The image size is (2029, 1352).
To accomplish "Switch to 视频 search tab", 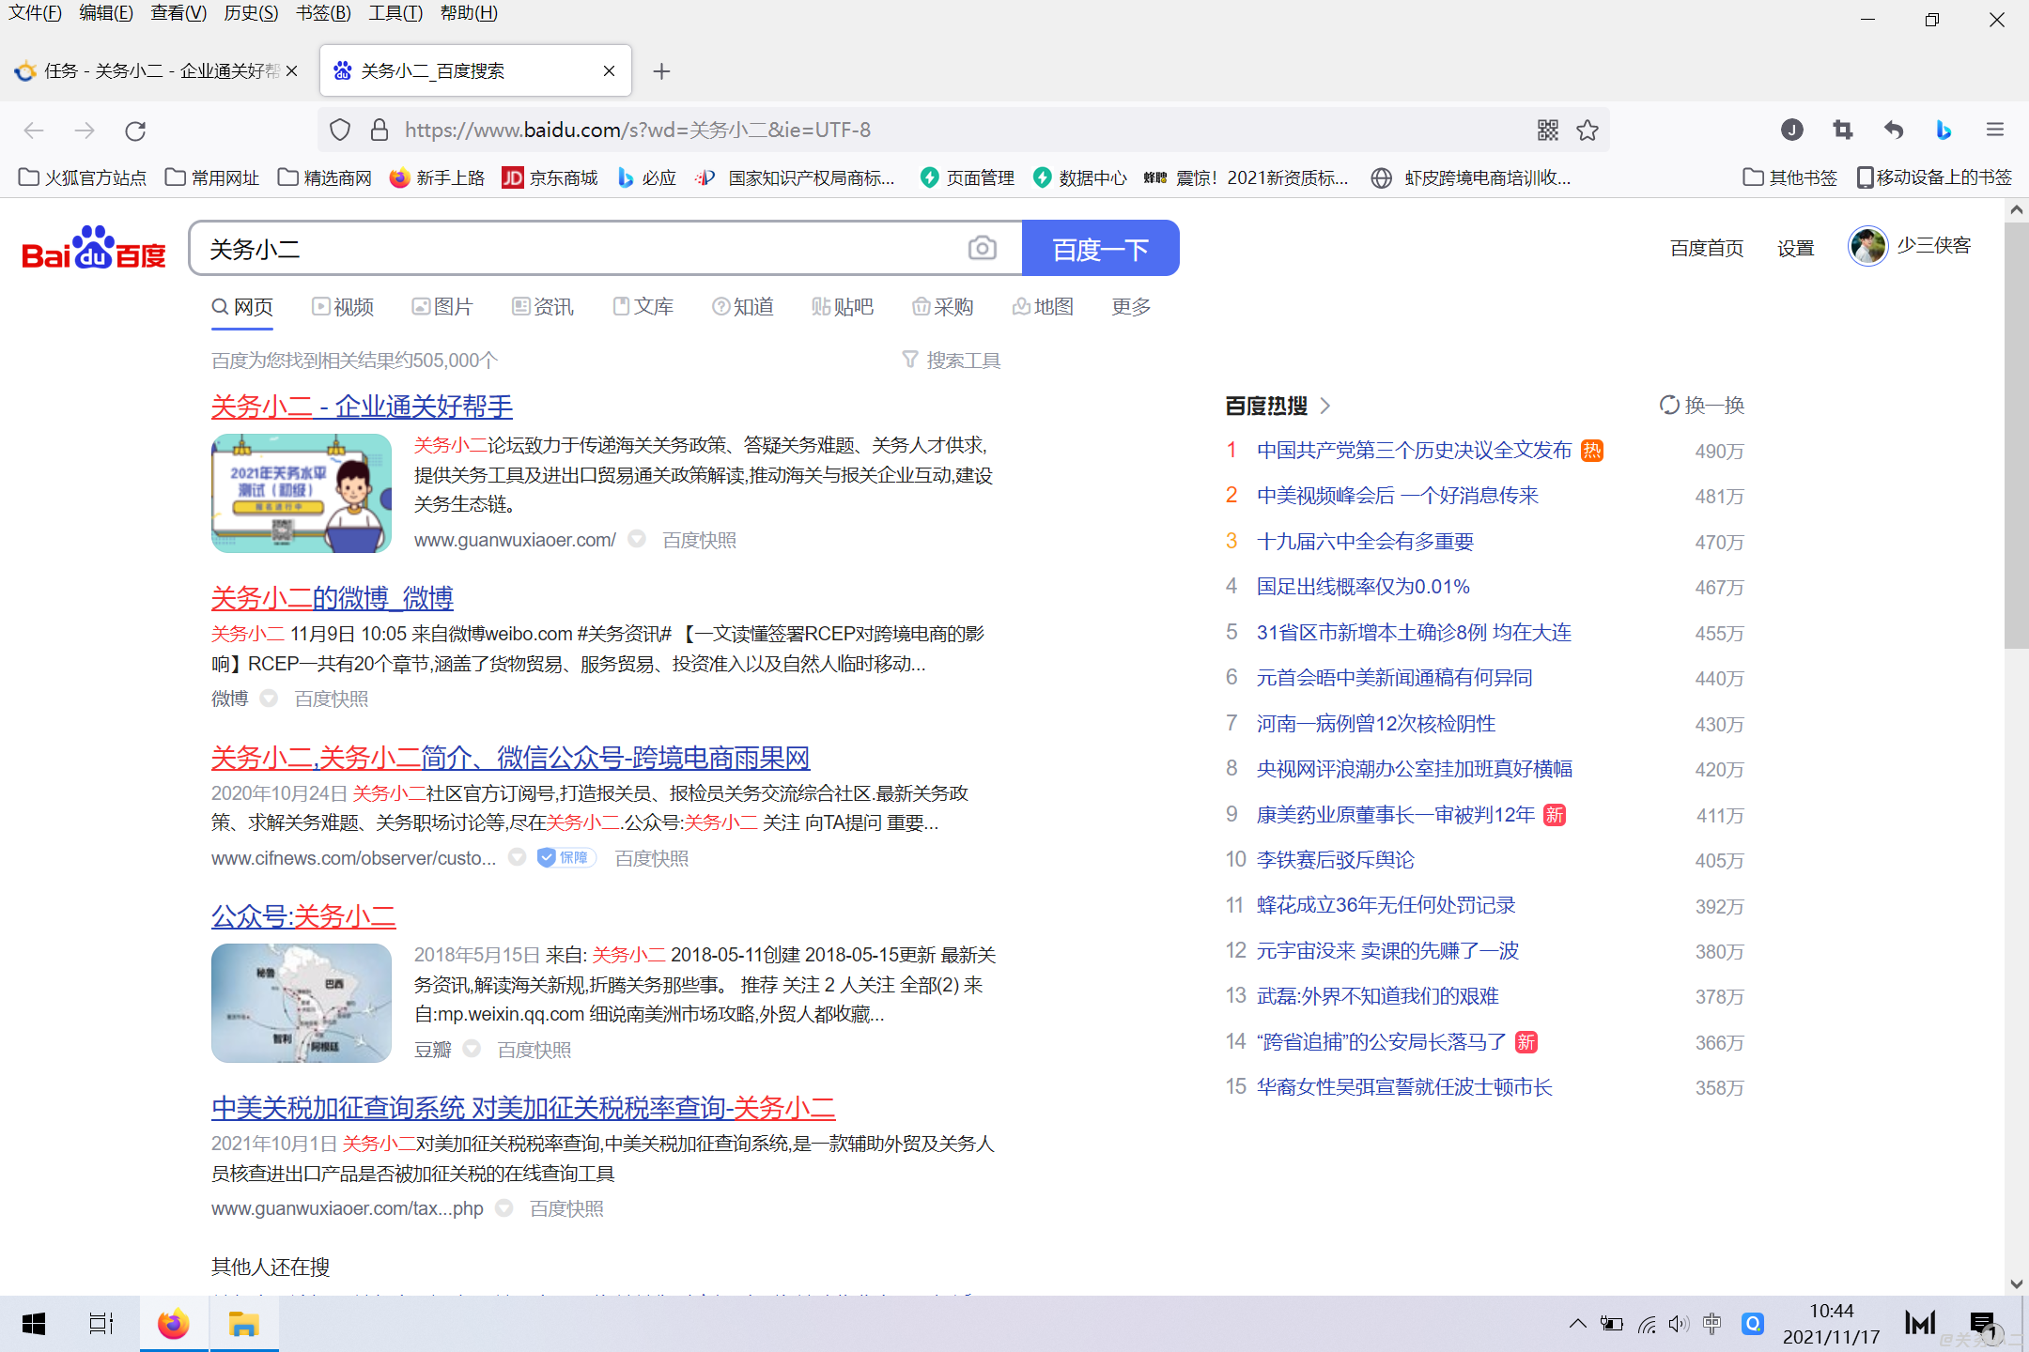I will pyautogui.click(x=343, y=307).
